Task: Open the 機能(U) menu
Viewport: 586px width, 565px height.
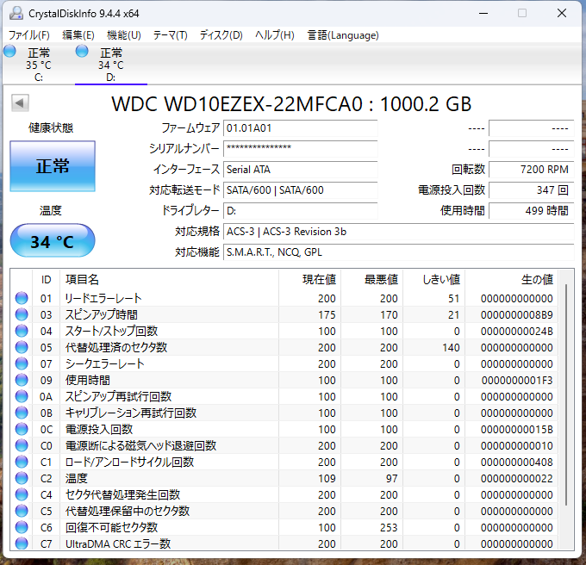Action: [x=124, y=35]
